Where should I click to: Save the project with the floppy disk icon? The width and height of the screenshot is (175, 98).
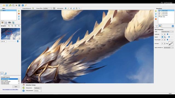[x=7, y=5]
